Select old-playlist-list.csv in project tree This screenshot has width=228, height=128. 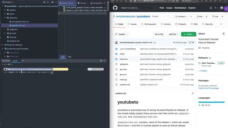point(20,22)
